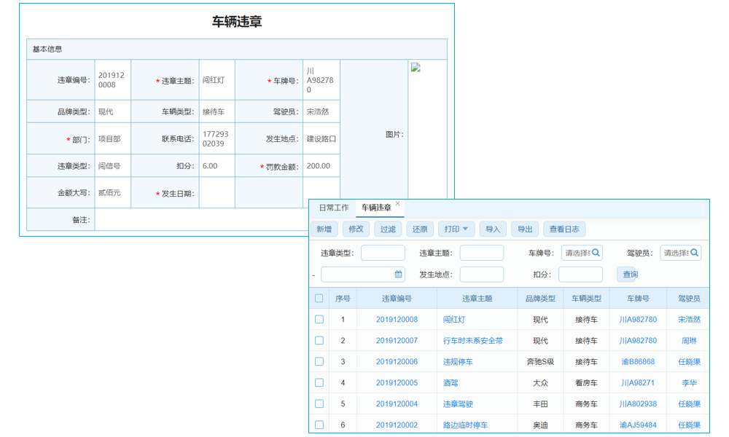Click the 查询 button to search
The width and height of the screenshot is (729, 437).
[x=628, y=275]
